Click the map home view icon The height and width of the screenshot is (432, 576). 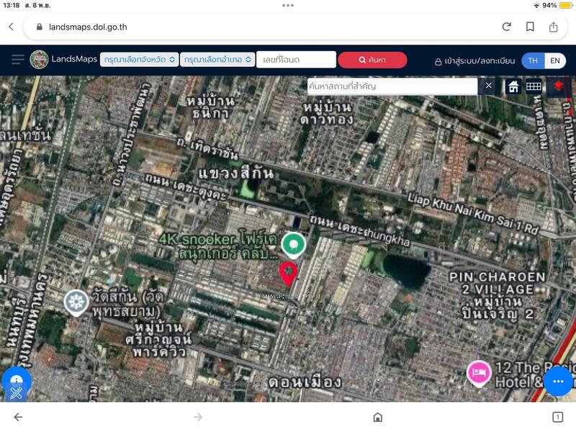[x=513, y=86]
